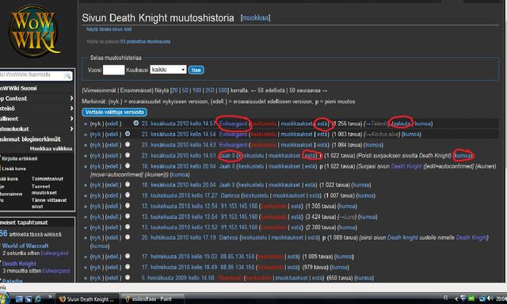507x304 pixels.
Task: Click kumoa in the 14.51 Jaah X revision
Action: point(463,156)
